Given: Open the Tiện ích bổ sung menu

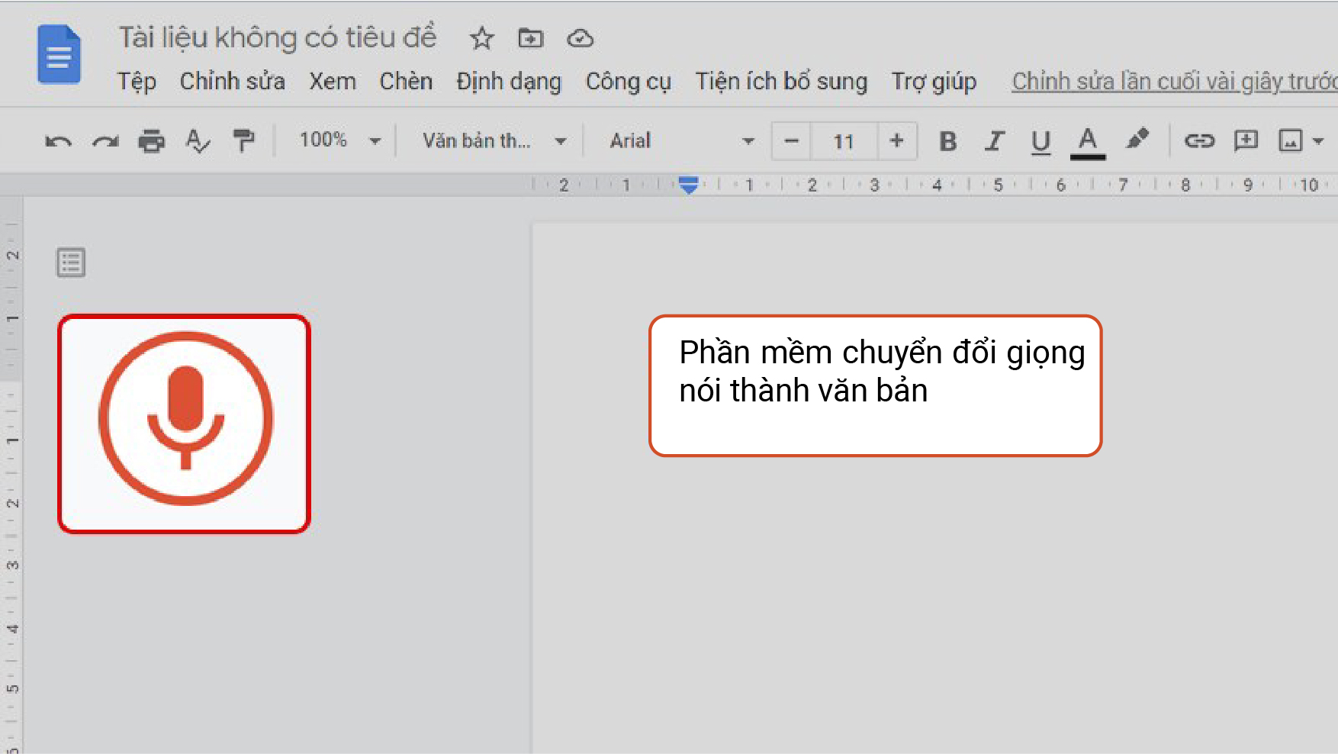Looking at the screenshot, I should point(781,81).
